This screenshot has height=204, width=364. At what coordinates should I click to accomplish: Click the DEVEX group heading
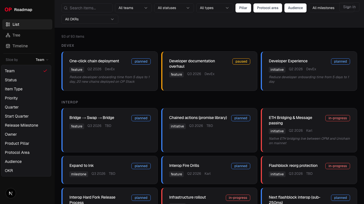click(68, 46)
